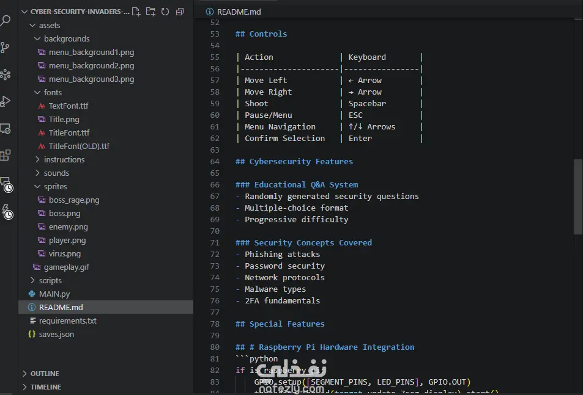The height and width of the screenshot is (395, 583).
Task: Click the 'Progressive difficulty' list line
Action: tap(296, 219)
